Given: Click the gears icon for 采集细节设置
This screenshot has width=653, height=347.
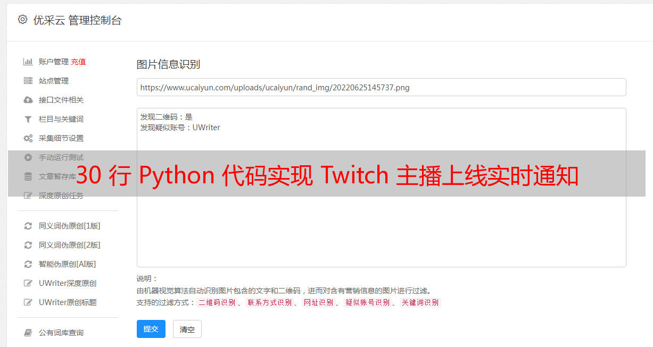Looking at the screenshot, I should [x=28, y=138].
